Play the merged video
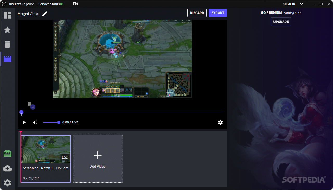This screenshot has height=190, width=333. 24,122
